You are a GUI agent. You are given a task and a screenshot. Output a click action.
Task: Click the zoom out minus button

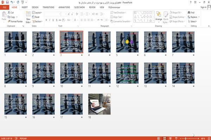click(x=181, y=138)
